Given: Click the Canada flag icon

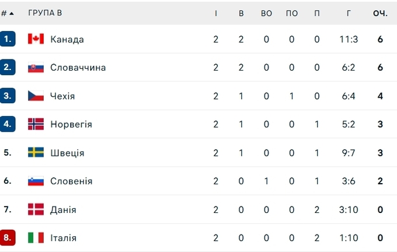Looking at the screenshot, I should [x=36, y=39].
